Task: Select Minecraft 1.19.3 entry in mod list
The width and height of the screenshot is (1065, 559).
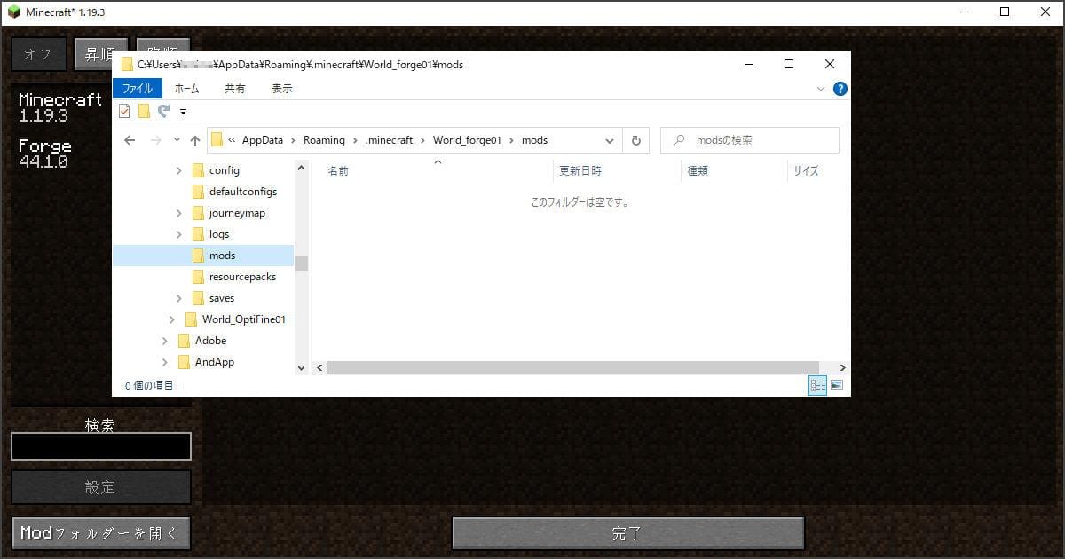Action: pyautogui.click(x=60, y=107)
